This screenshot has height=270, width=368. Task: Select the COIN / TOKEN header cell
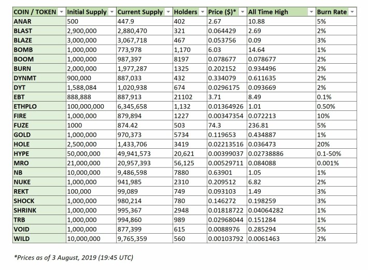click(x=39, y=12)
